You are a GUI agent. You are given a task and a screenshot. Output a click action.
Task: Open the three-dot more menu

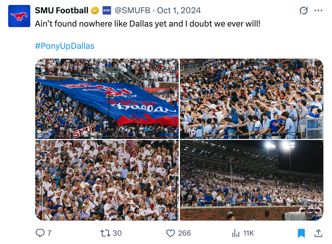(318, 11)
